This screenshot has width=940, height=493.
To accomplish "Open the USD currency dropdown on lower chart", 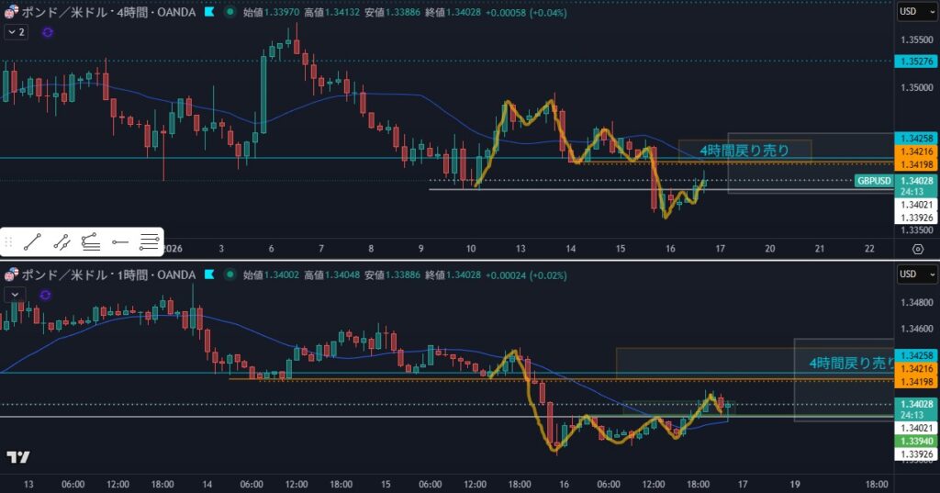I will pyautogui.click(x=912, y=275).
